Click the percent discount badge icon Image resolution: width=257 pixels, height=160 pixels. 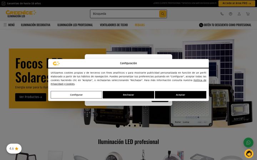(x=201, y=25)
